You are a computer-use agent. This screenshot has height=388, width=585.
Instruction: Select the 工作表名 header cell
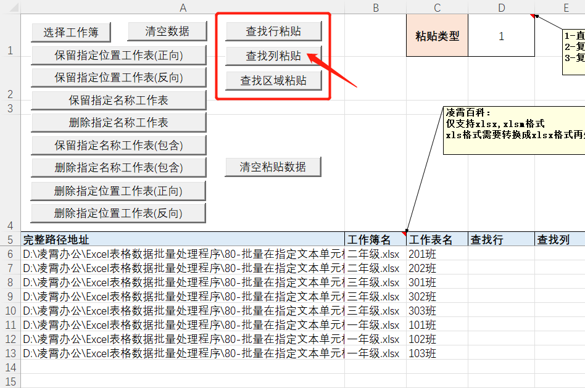pos(437,239)
